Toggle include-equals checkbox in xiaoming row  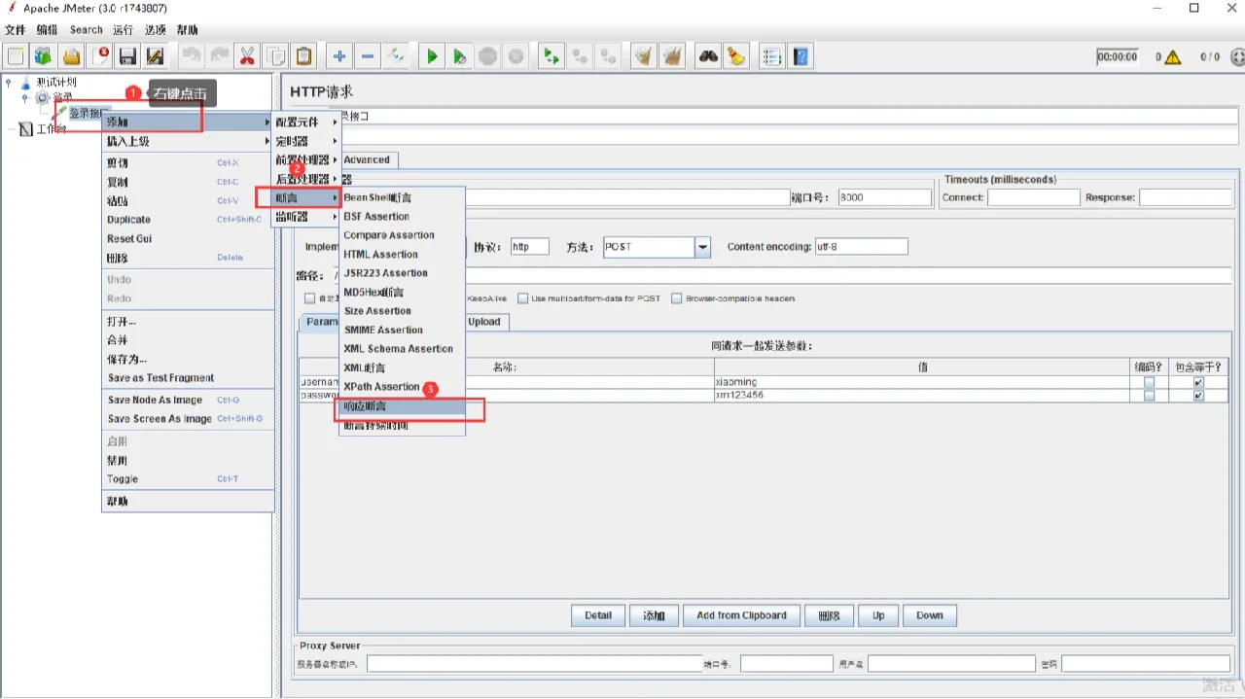tap(1198, 382)
